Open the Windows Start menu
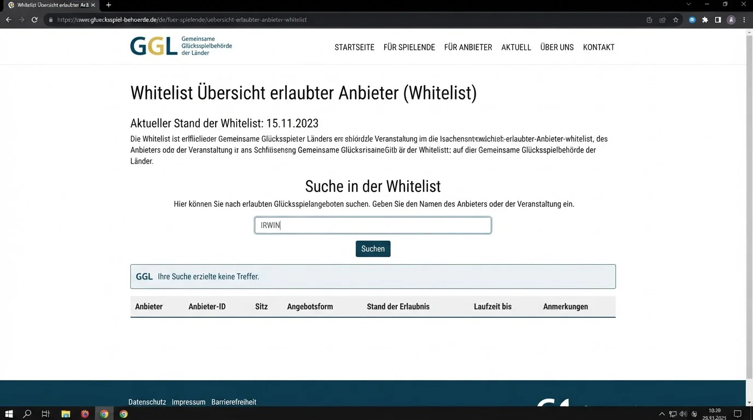753x420 pixels. tap(9, 414)
